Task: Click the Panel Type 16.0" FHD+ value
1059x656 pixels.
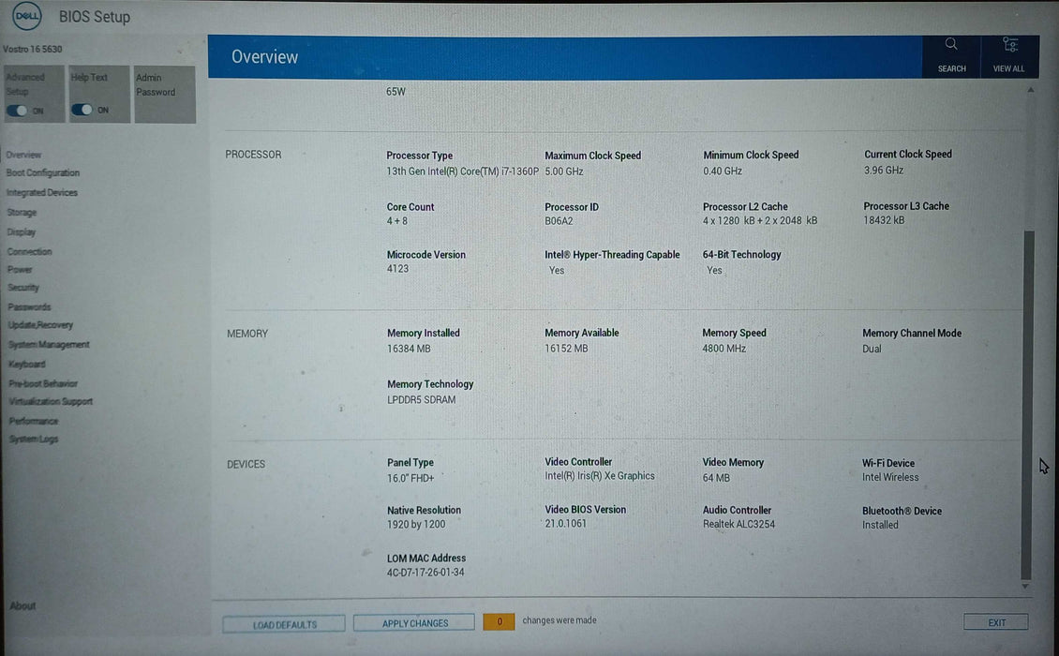Action: tap(410, 478)
